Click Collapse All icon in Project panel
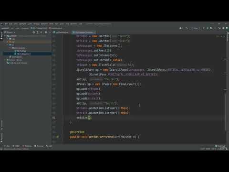Image resolution: width=229 pixels, height=172 pixels. point(41,32)
